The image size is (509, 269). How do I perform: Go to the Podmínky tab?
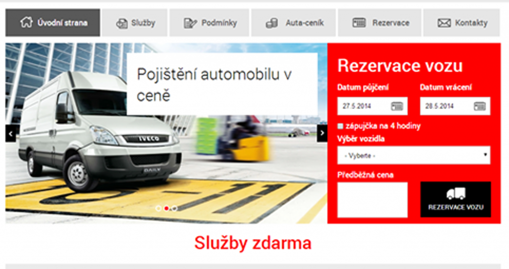209,23
